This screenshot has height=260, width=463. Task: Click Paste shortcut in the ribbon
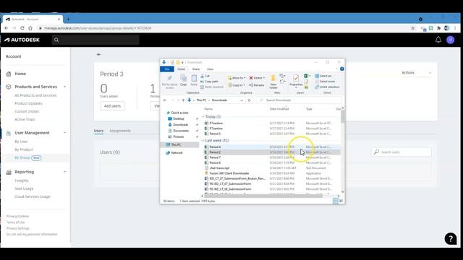(x=212, y=87)
